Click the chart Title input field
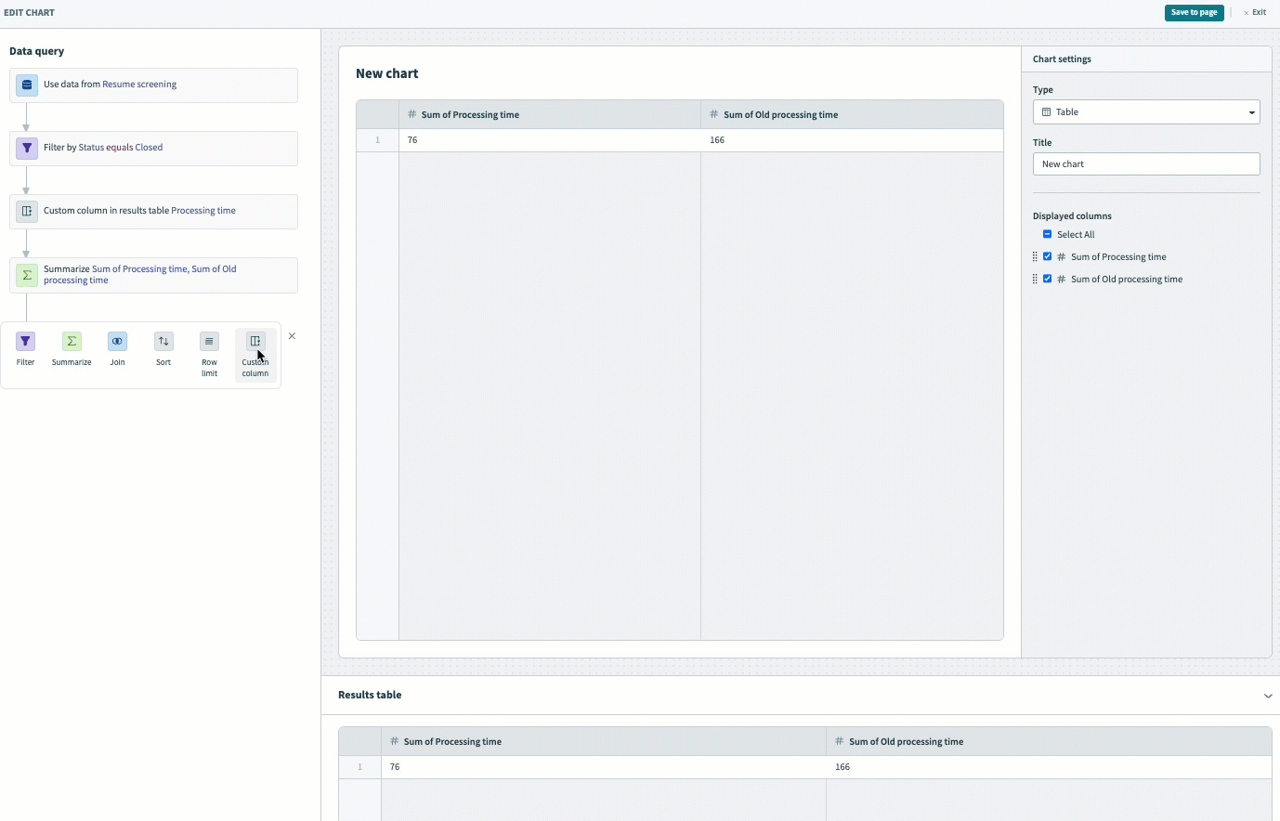This screenshot has height=821, width=1280. [1145, 164]
